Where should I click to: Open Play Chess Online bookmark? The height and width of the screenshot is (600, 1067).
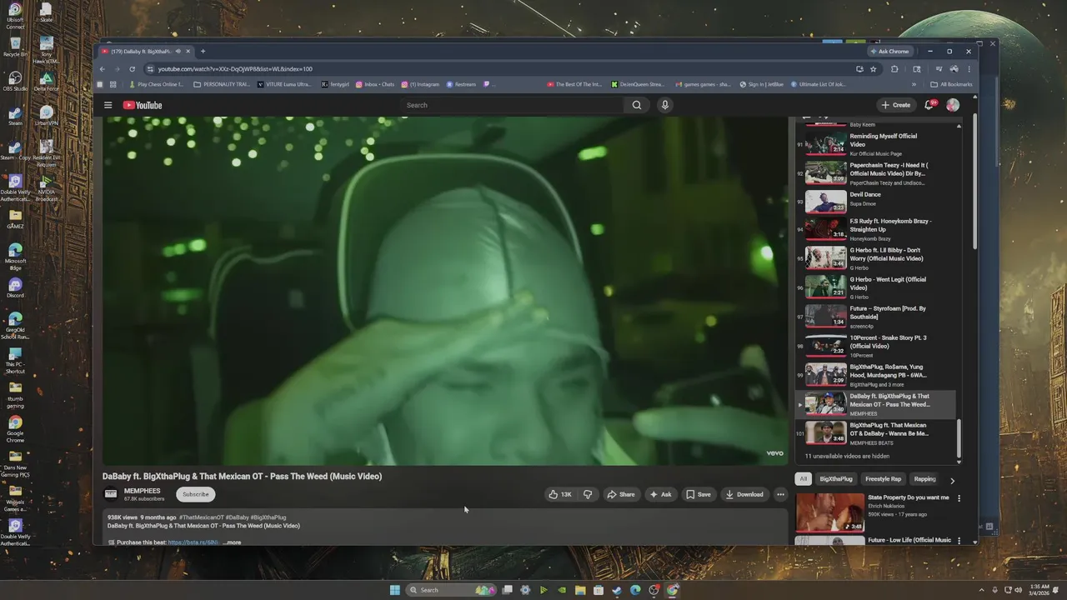click(156, 84)
